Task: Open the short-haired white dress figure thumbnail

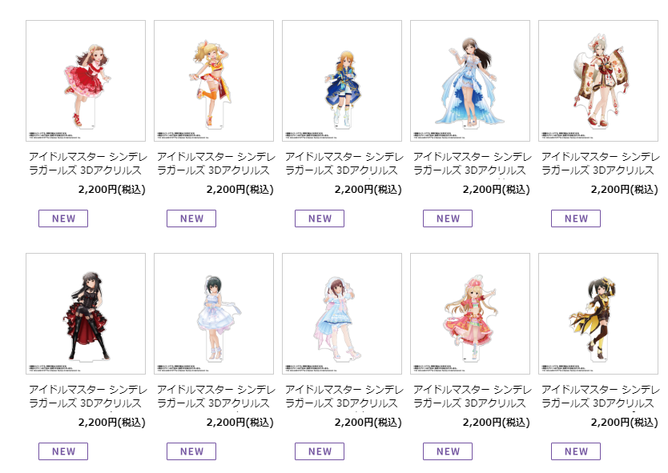Action: [214, 314]
